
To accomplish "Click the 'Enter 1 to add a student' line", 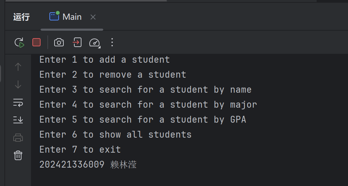I will click(x=105, y=60).
